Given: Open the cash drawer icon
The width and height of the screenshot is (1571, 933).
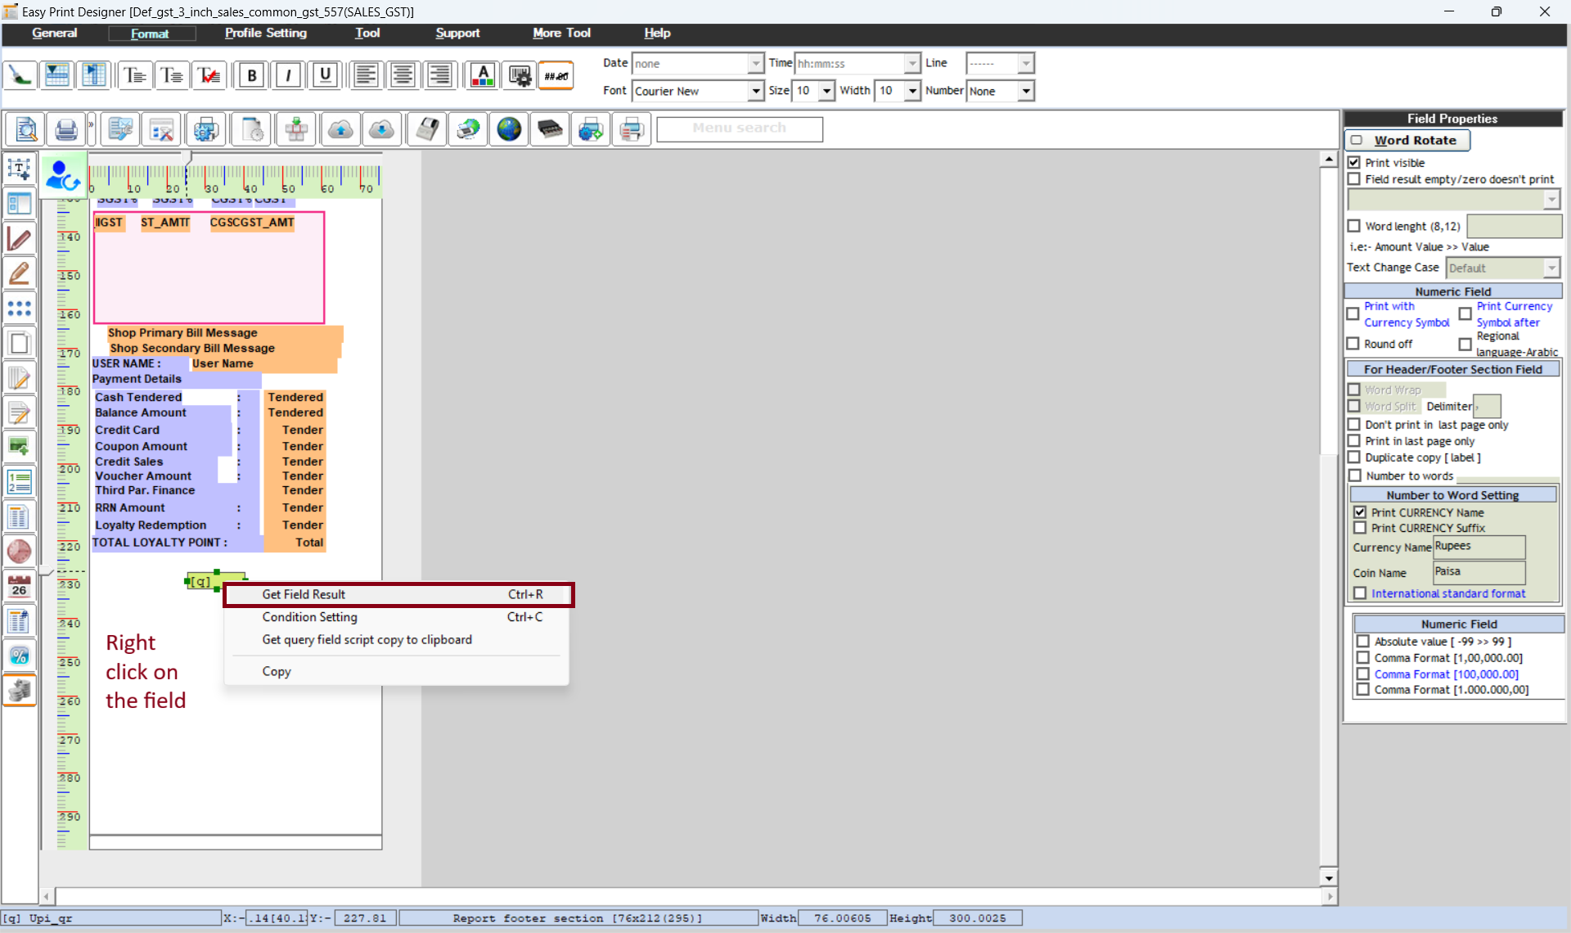Looking at the screenshot, I should tap(550, 129).
